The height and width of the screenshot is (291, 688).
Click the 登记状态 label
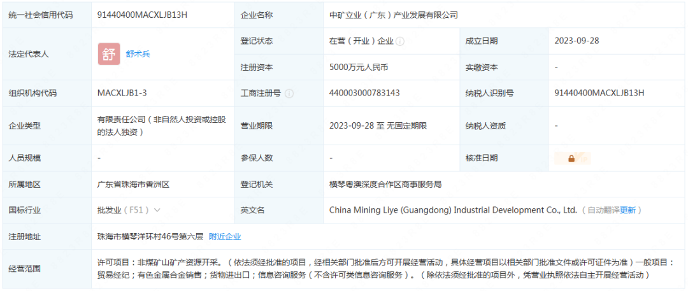tap(257, 41)
